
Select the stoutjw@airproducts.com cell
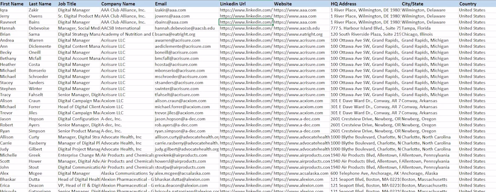coord(187,167)
